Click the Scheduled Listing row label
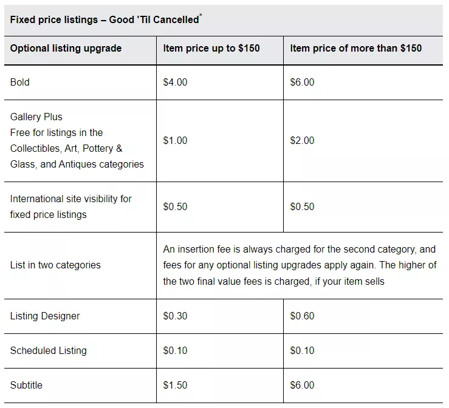This screenshot has height=408, width=449. (x=49, y=350)
